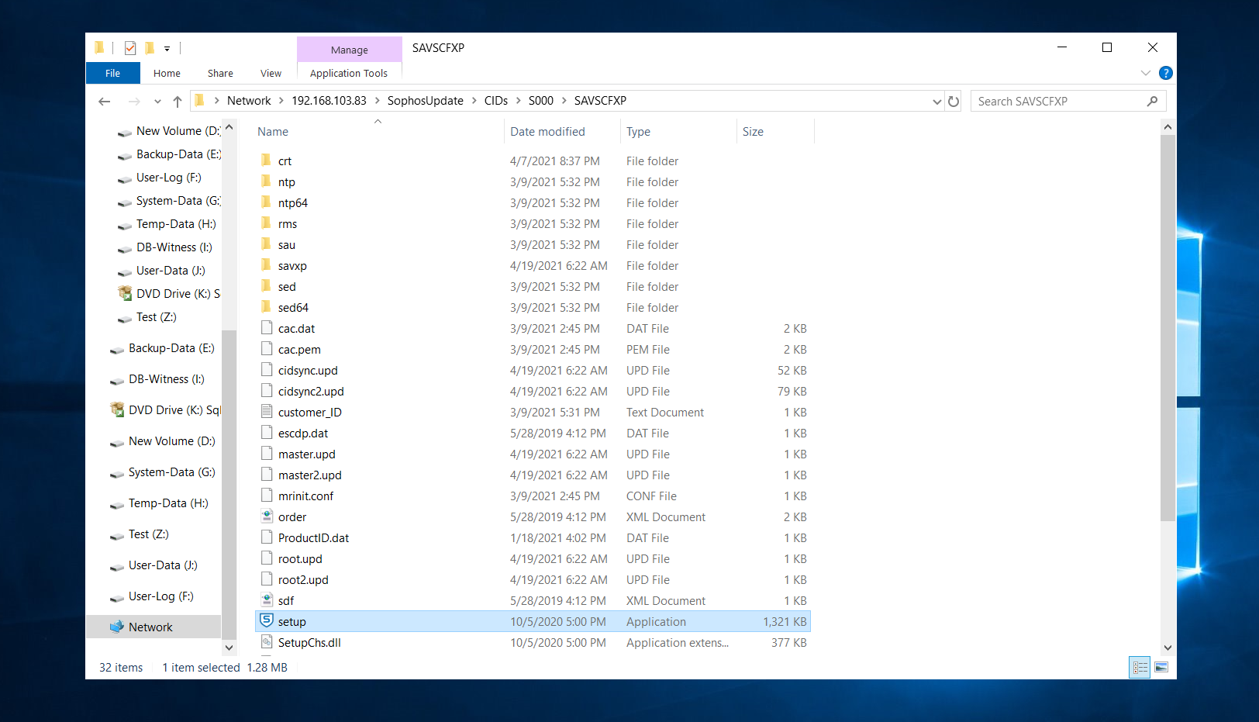Click the file list scroll down arrow
Image resolution: width=1259 pixels, height=722 pixels.
tap(1168, 648)
